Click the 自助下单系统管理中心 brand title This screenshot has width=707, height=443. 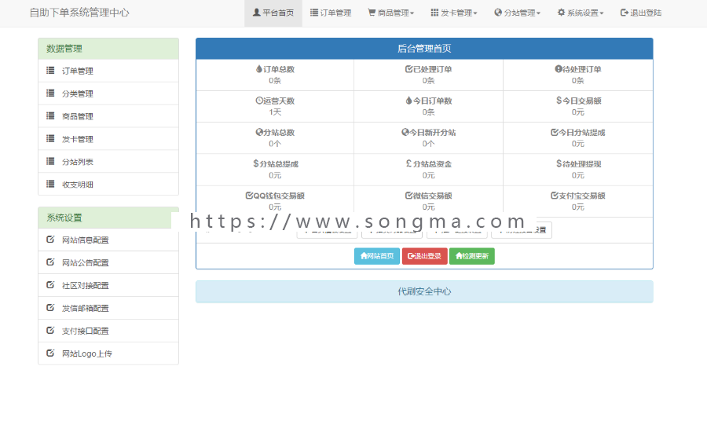coord(79,13)
